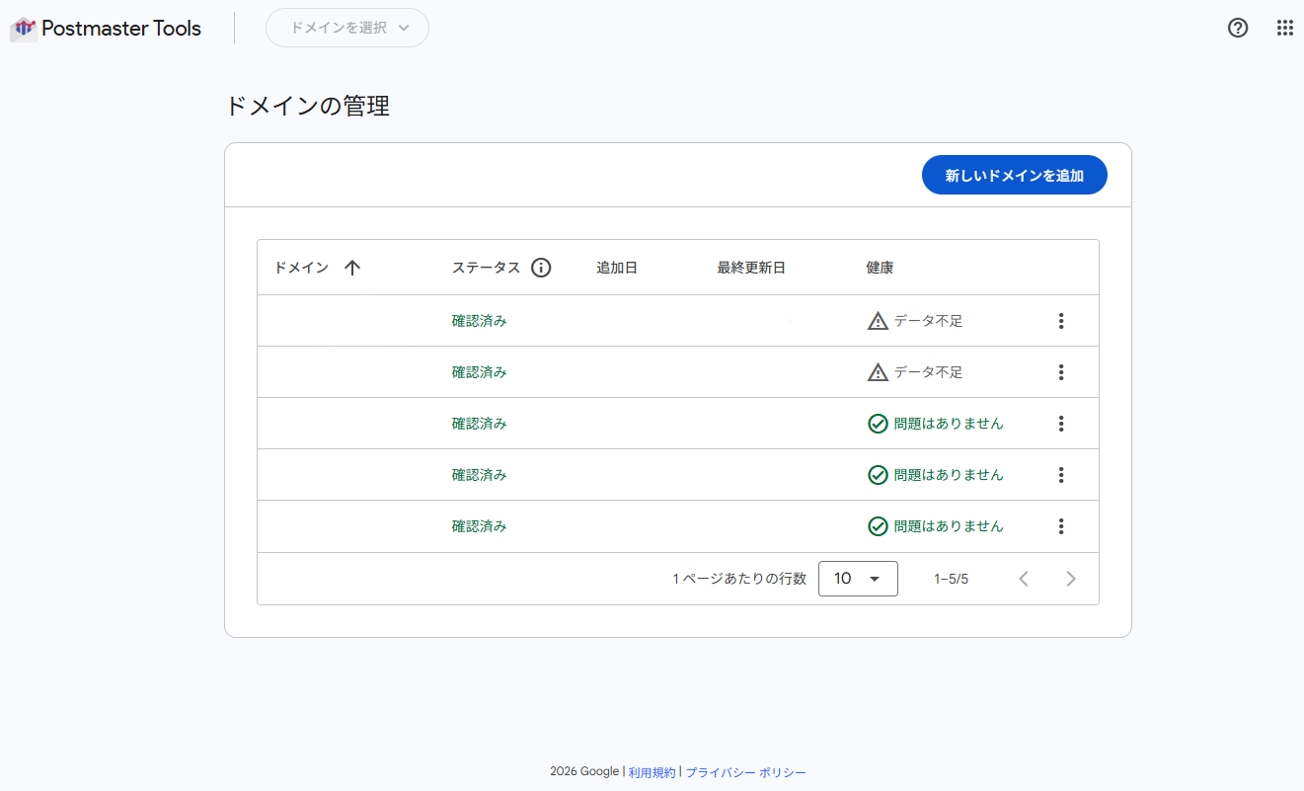The width and height of the screenshot is (1304, 791).
Task: Click the 健康 column header
Action: point(880,268)
